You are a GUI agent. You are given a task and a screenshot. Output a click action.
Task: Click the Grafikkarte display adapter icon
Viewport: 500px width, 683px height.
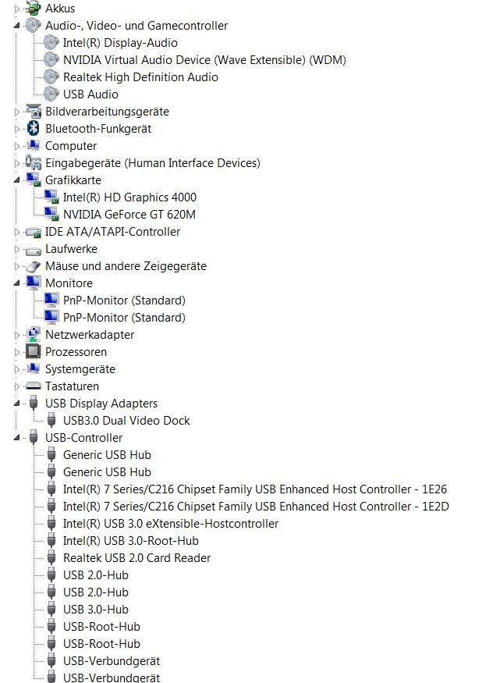pos(33,180)
